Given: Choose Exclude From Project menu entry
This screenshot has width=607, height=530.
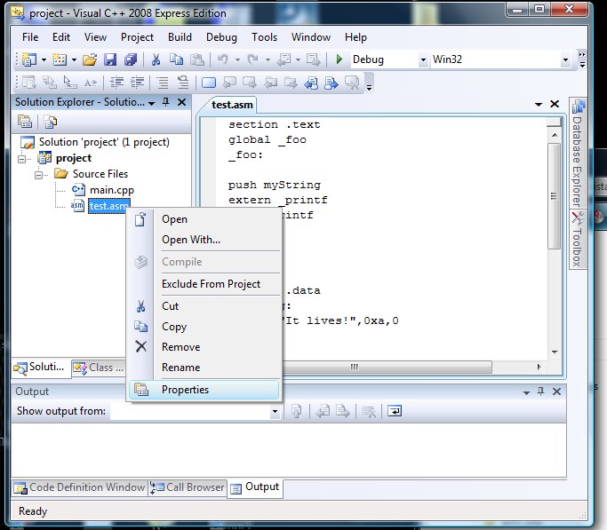Looking at the screenshot, I should click(211, 284).
